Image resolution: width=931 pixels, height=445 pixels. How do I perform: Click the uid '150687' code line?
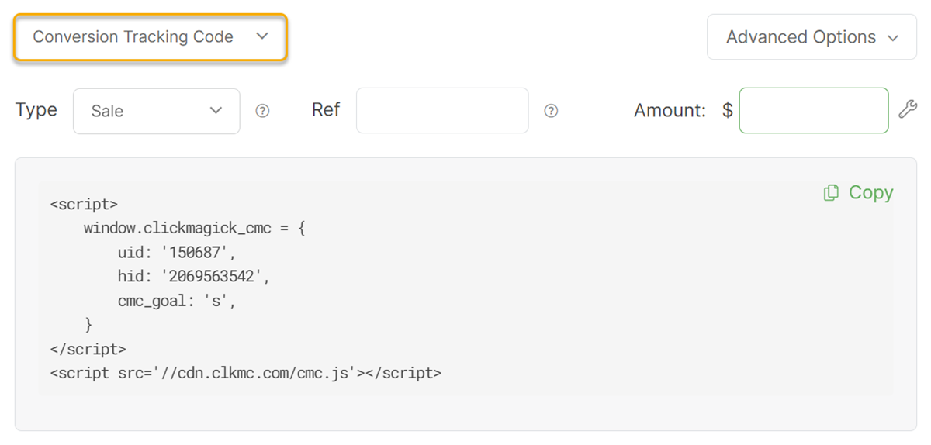(x=176, y=253)
